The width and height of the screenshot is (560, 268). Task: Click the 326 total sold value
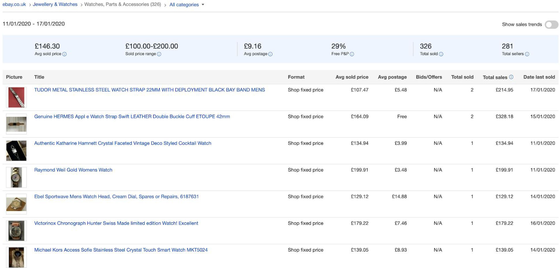(x=426, y=46)
